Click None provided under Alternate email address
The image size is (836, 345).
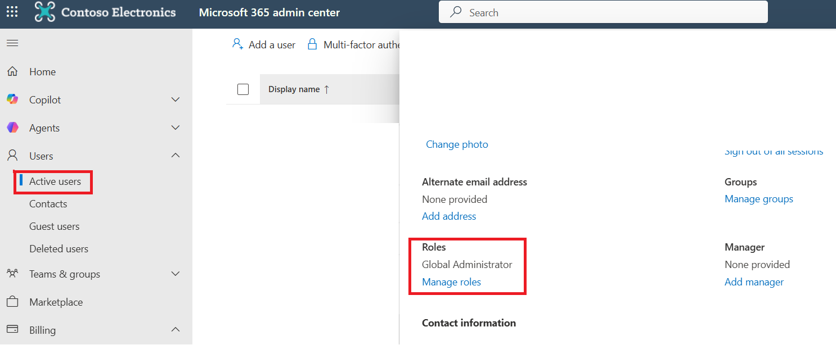tap(455, 199)
